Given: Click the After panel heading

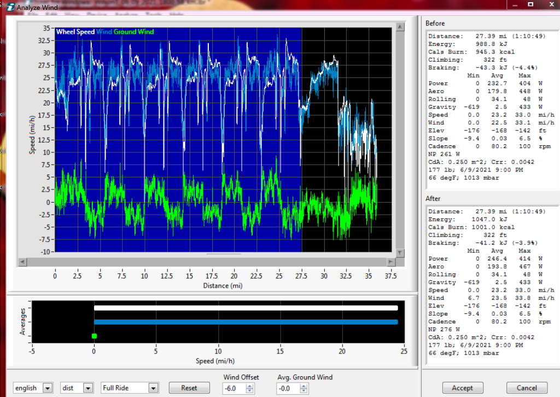Looking at the screenshot, I should pos(433,198).
